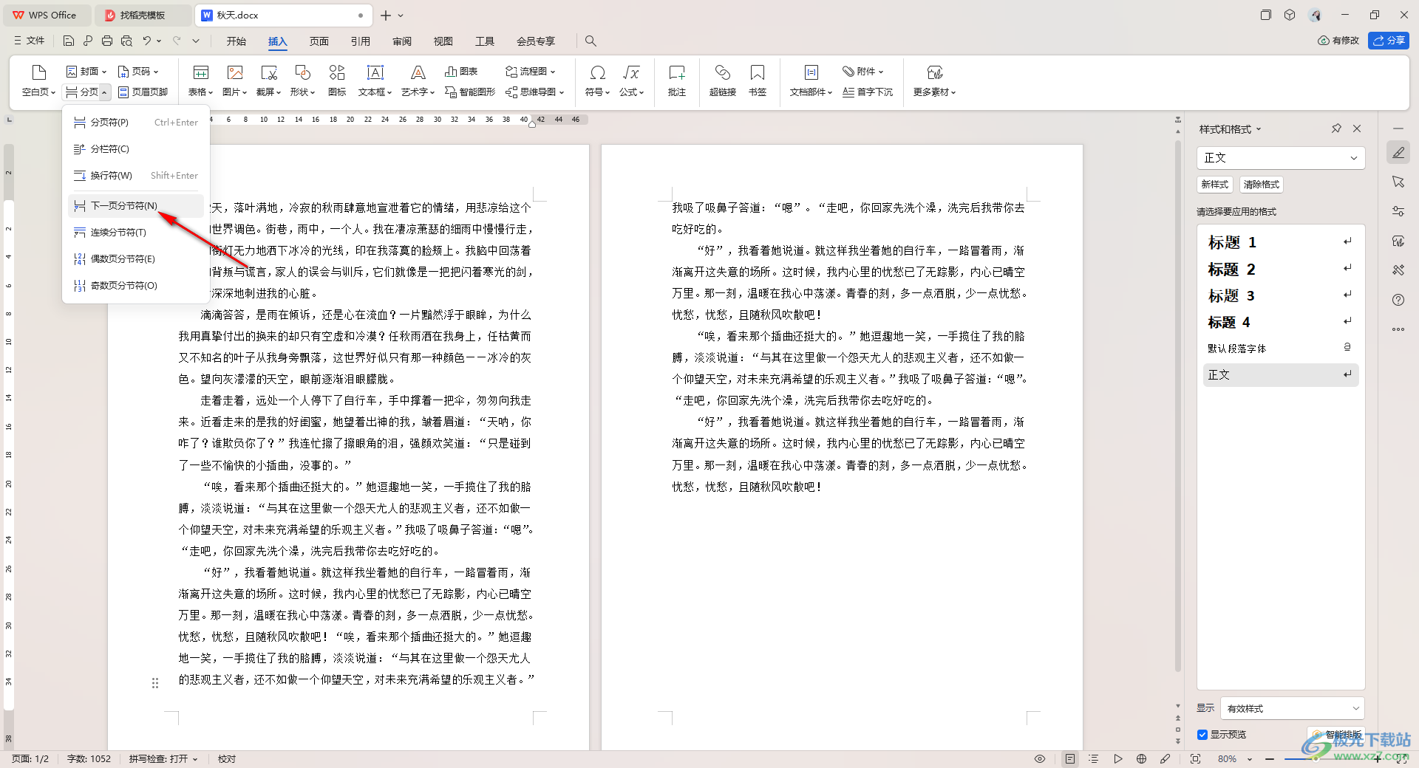Viewport: 1419px width, 768px height.
Task: Open a new tab with plus button
Action: click(386, 15)
